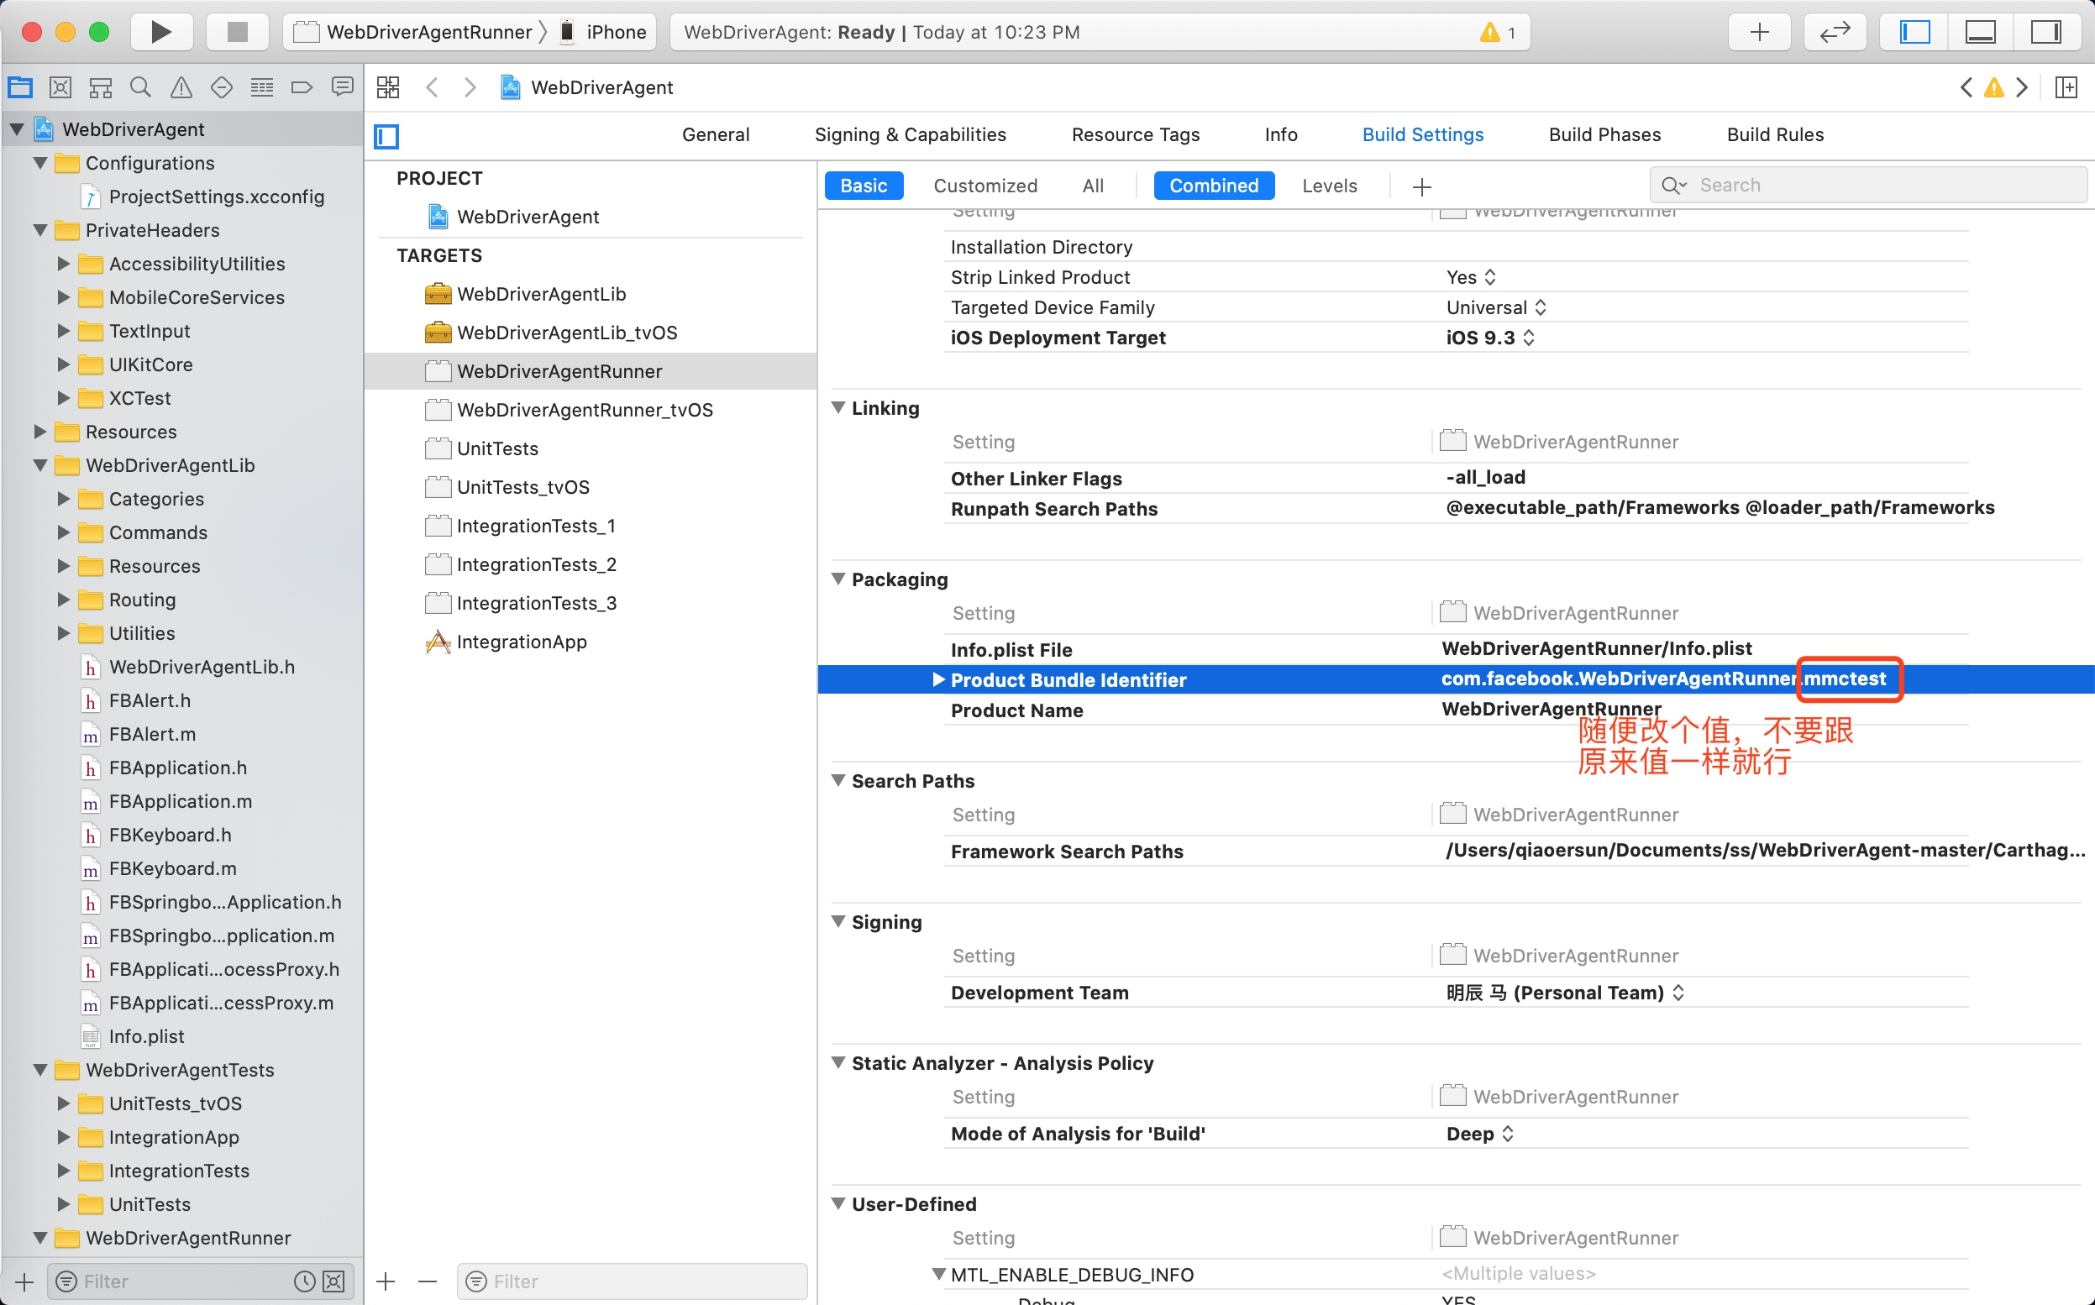Select the All settings filter
Viewport: 2095px width, 1305px height.
[x=1092, y=186]
